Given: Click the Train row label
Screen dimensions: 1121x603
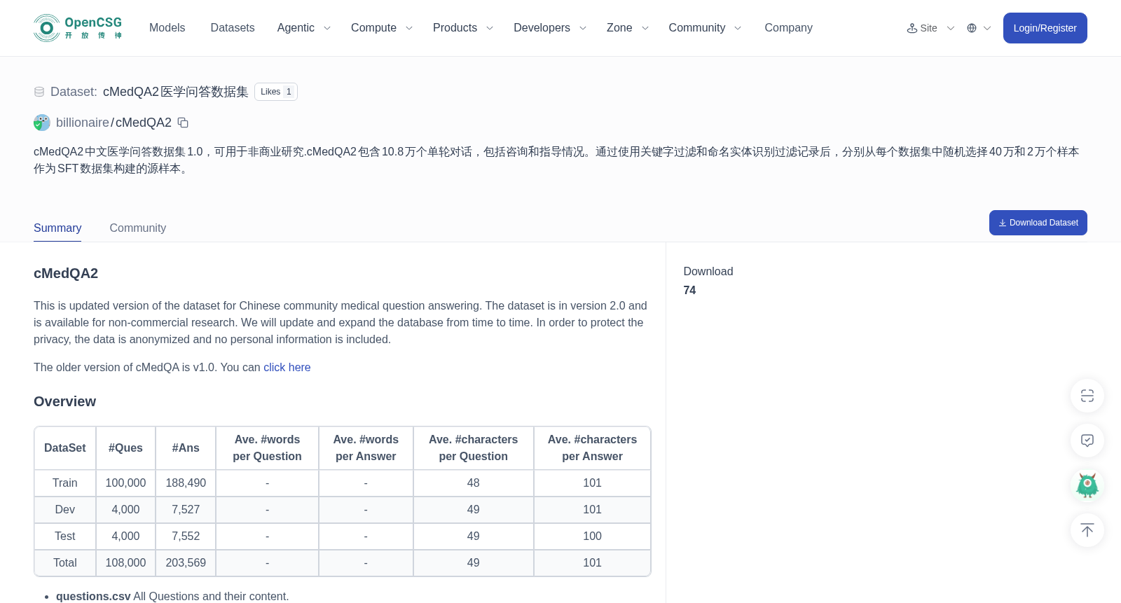Looking at the screenshot, I should click(x=65, y=483).
